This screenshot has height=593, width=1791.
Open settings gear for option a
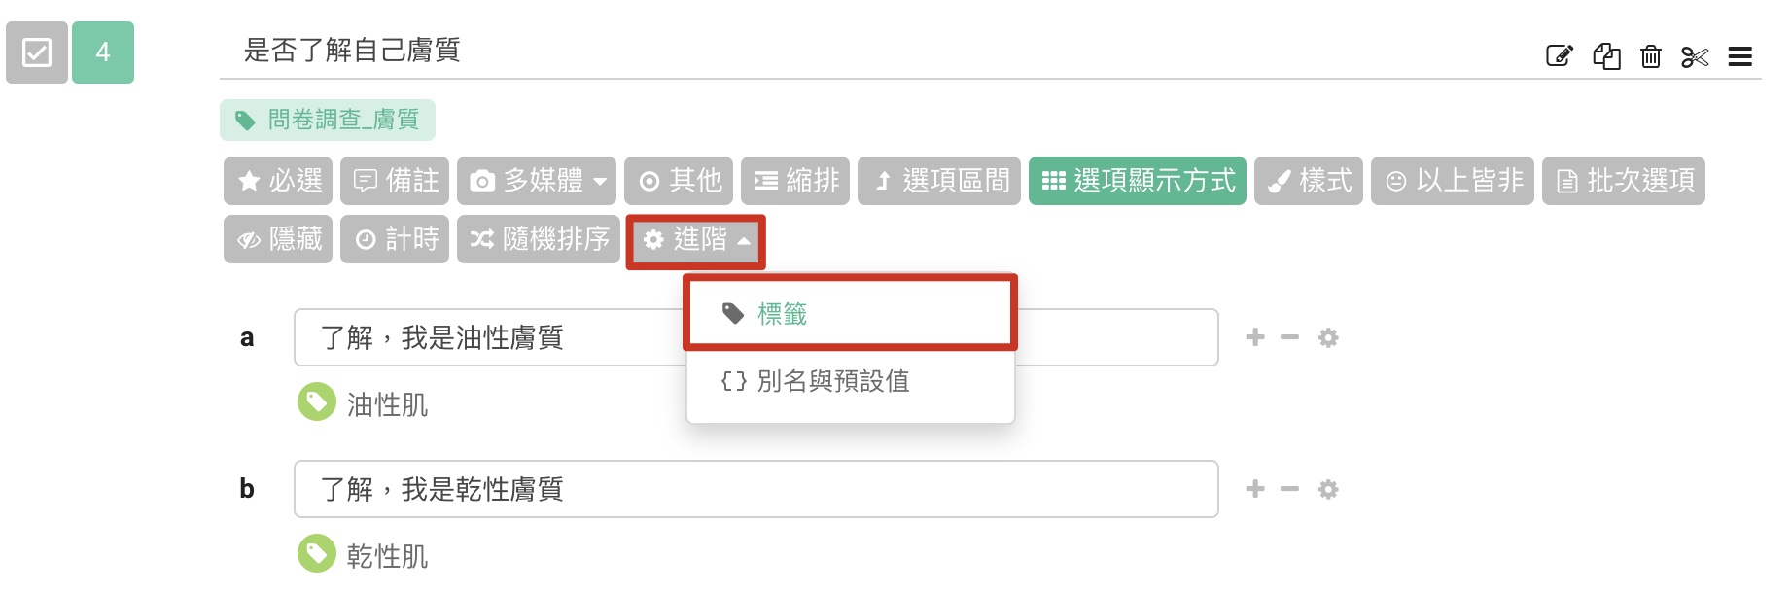point(1328,337)
